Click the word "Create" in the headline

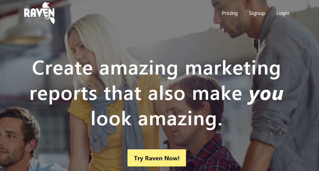[x=63, y=68]
